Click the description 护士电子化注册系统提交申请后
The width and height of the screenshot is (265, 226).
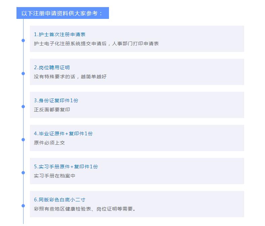pyautogui.click(x=96, y=44)
